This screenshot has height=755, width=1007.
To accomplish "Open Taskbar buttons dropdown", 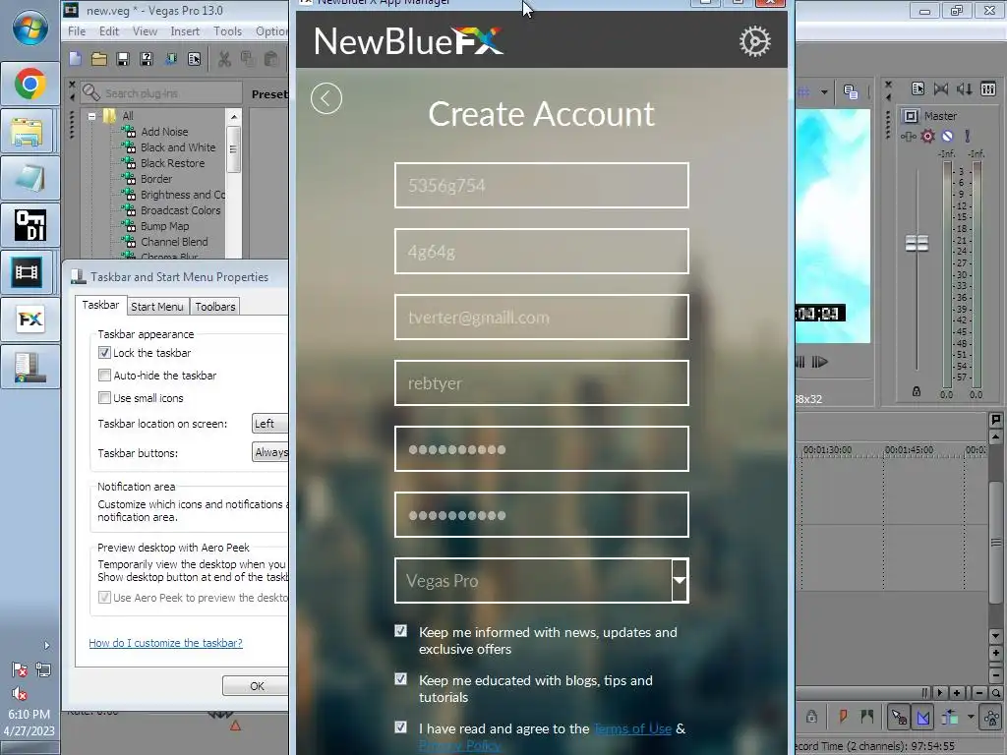I will [x=269, y=452].
